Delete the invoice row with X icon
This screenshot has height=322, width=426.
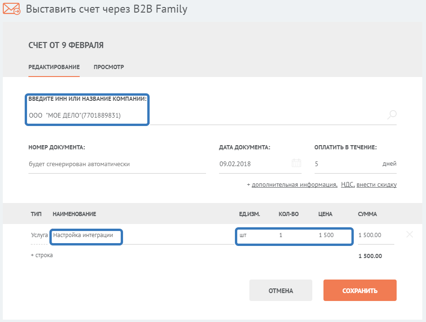pyautogui.click(x=410, y=235)
